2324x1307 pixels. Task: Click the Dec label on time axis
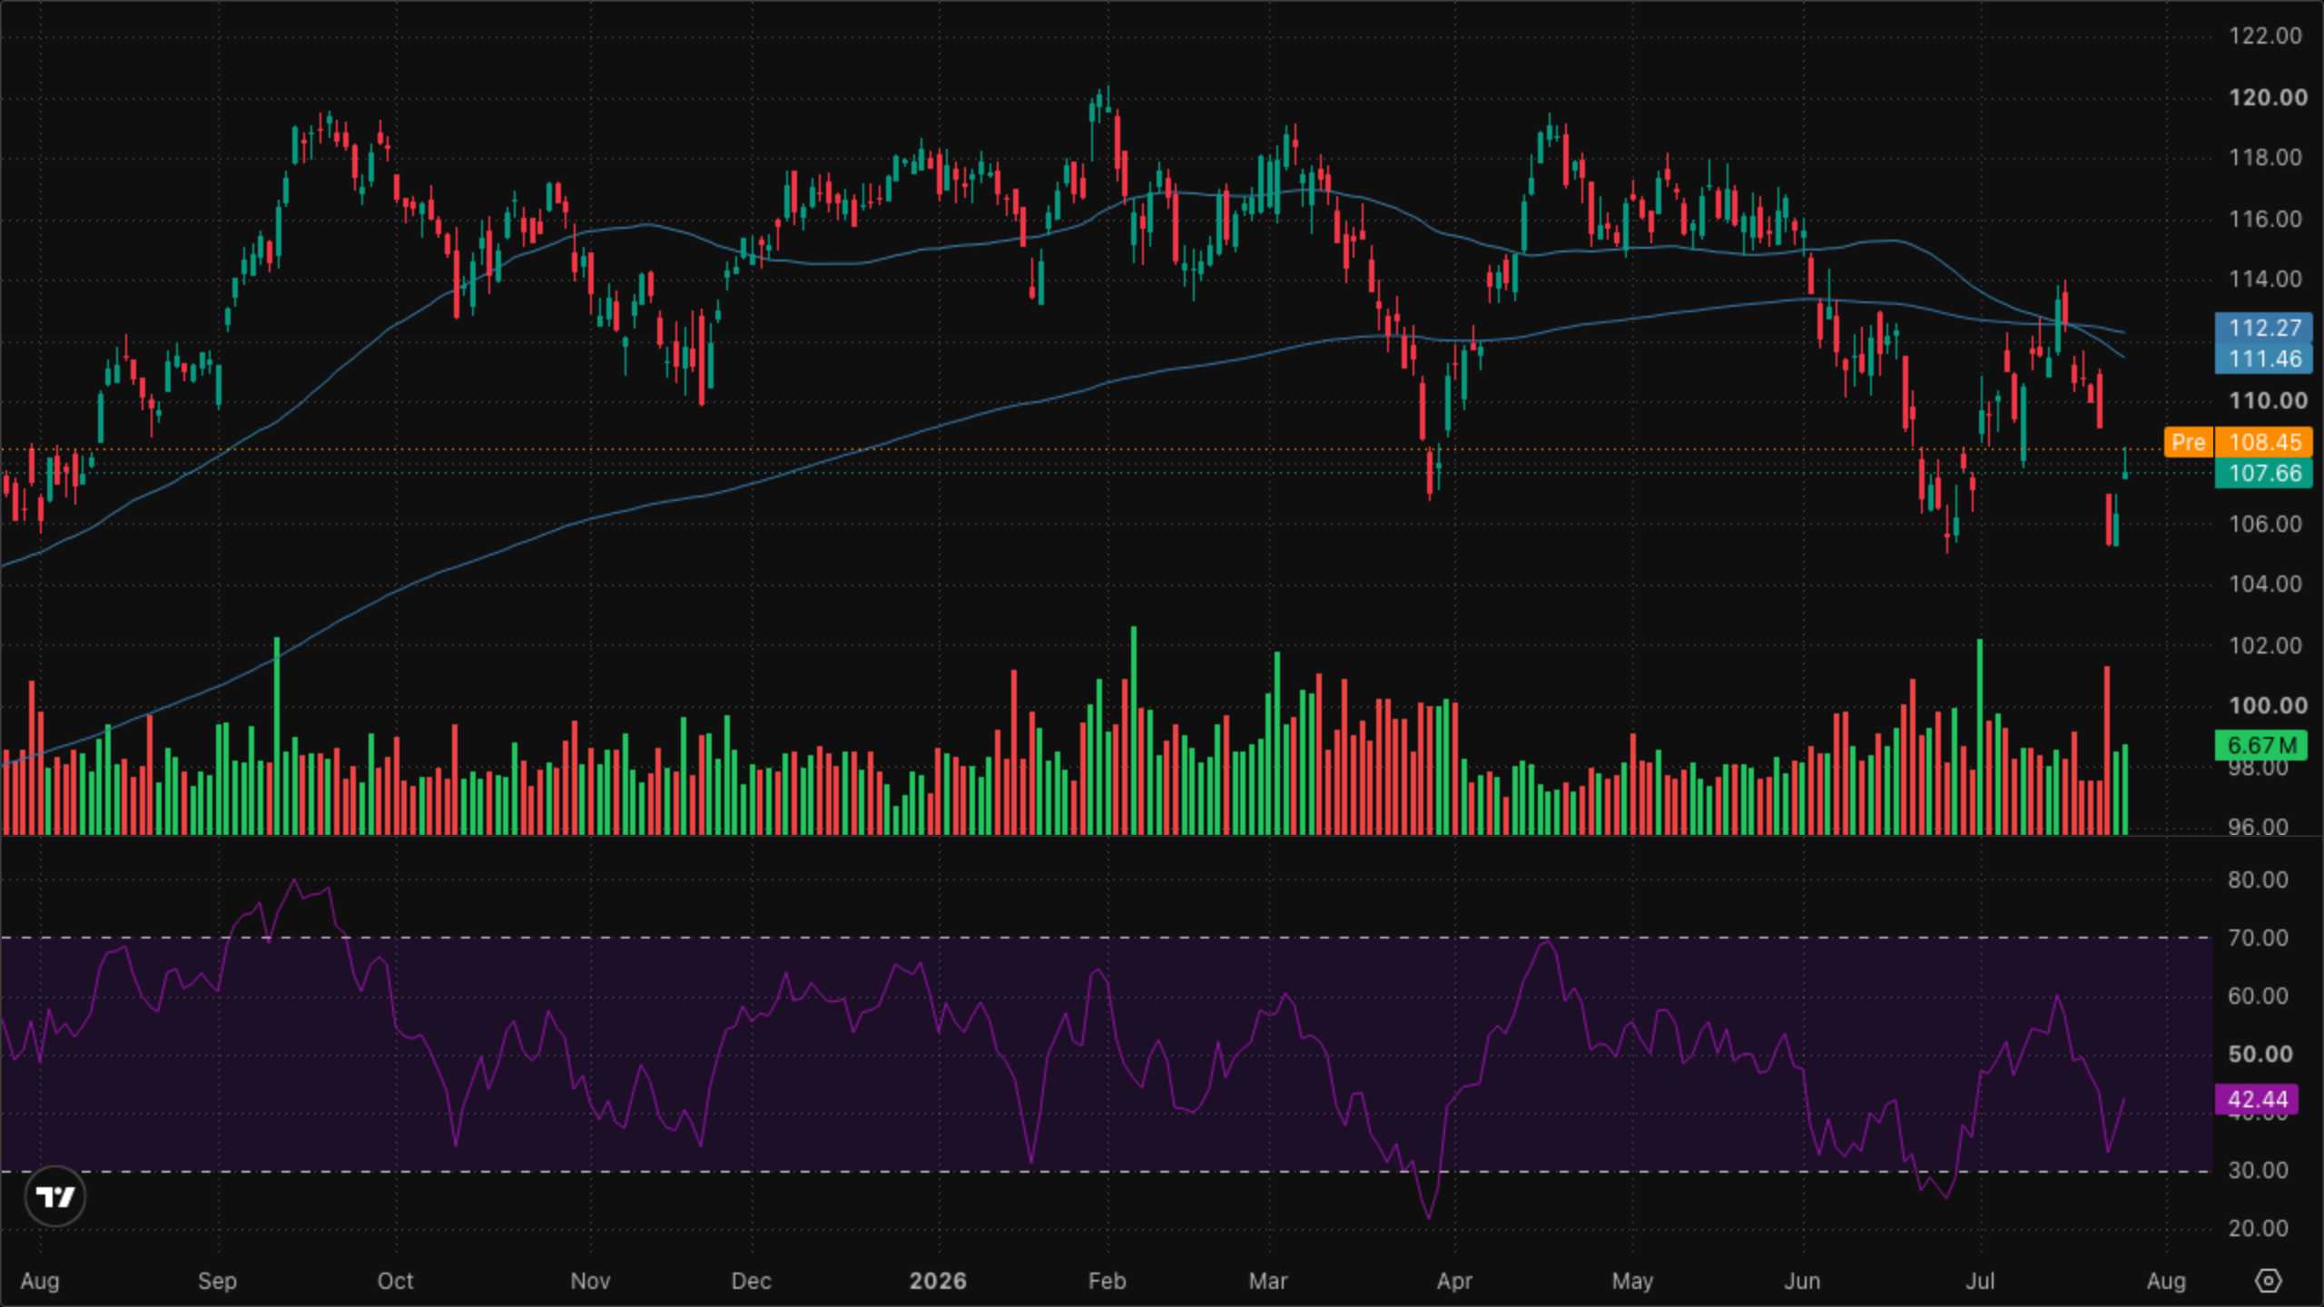tap(751, 1281)
